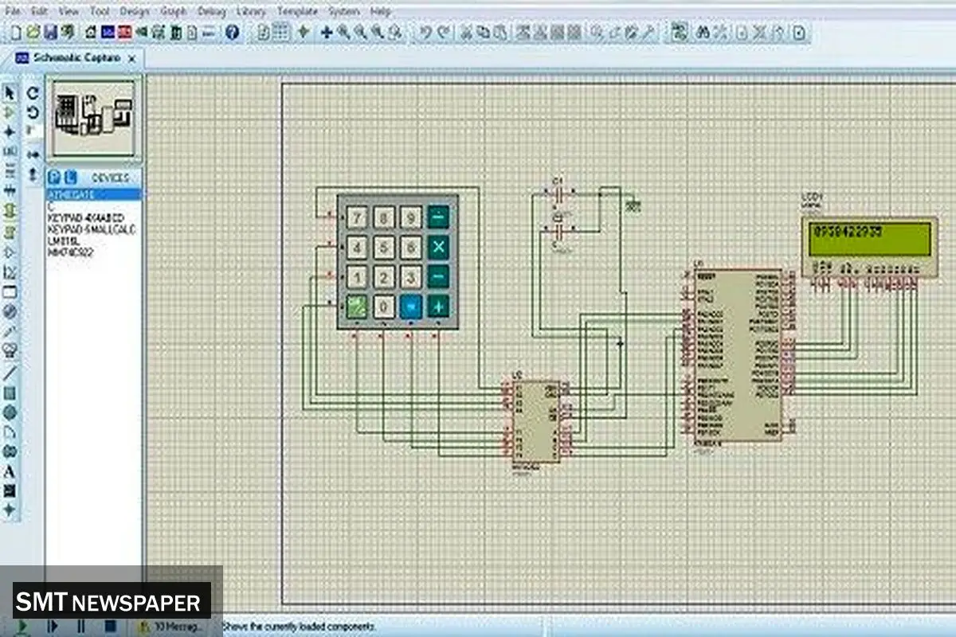Choose the Wire label mode tool
The image size is (956, 637).
10,151
